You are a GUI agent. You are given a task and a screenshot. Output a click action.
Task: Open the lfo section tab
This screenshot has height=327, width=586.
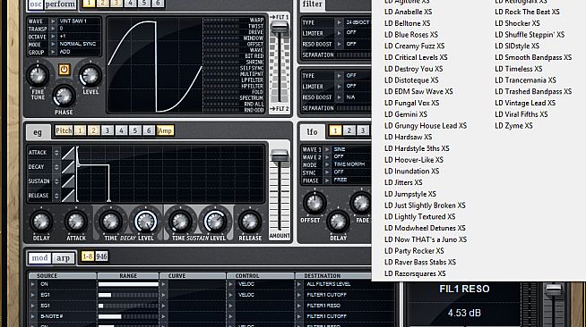tap(312, 132)
